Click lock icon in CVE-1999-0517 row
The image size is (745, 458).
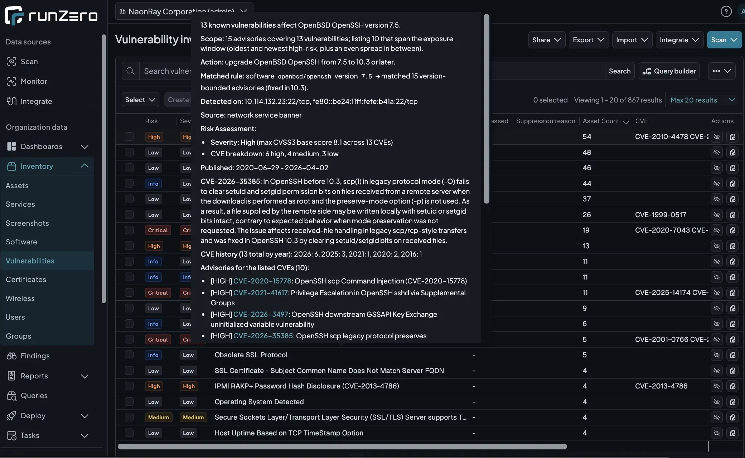[732, 215]
